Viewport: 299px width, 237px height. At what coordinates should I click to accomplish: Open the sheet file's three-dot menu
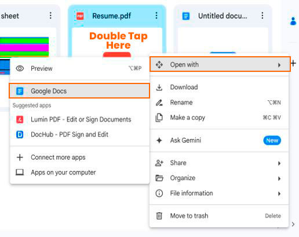[x=50, y=16]
